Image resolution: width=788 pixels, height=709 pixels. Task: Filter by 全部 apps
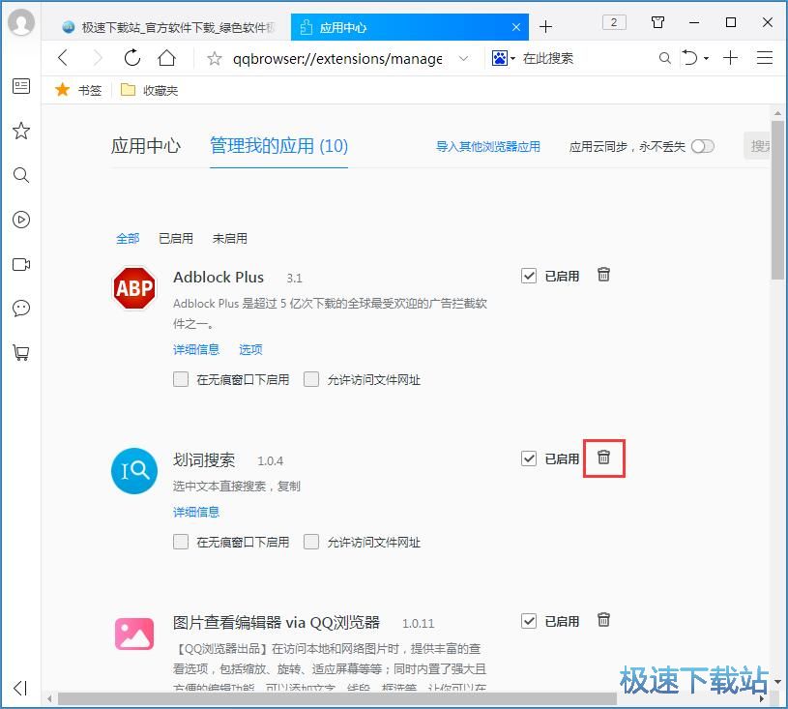coord(128,238)
